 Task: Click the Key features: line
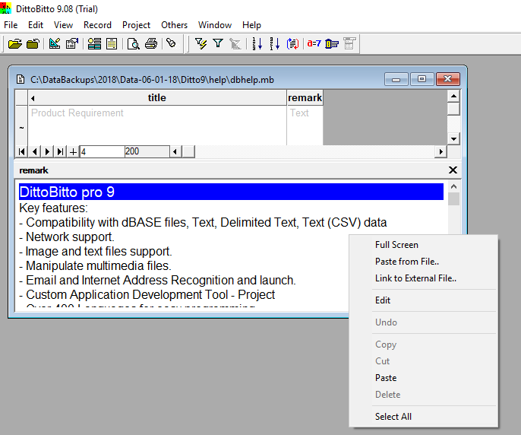pyautogui.click(x=53, y=208)
